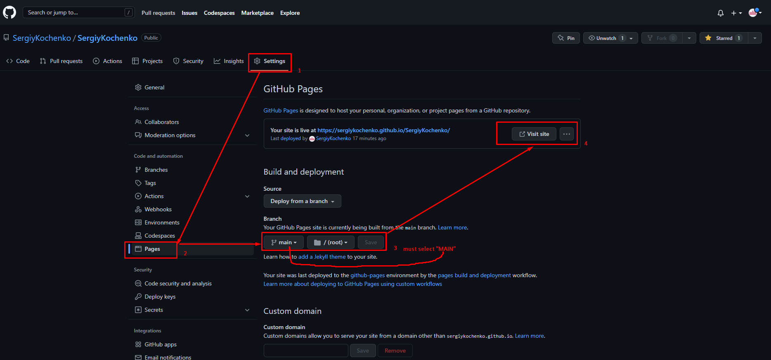Viewport: 771px width, 360px height.
Task: Expand the sidebar Actions chevron
Action: point(247,196)
